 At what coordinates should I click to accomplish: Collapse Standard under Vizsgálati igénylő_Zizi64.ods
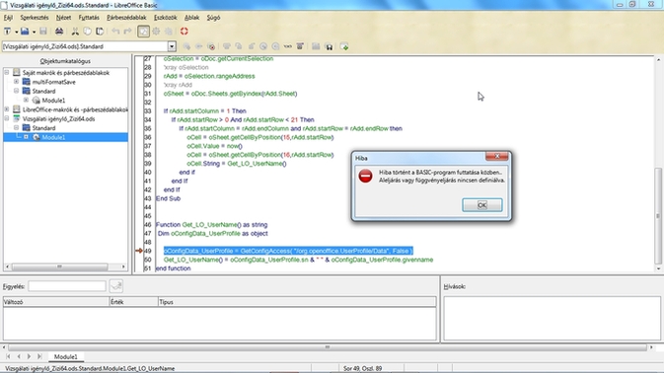(x=17, y=128)
